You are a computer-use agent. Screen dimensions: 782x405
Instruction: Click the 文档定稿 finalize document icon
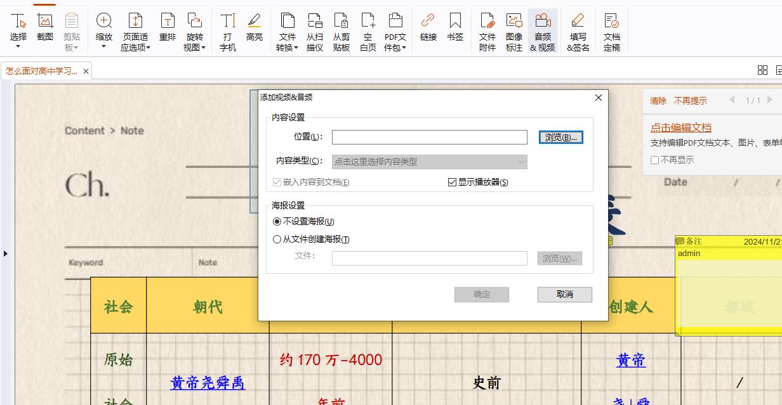611,32
